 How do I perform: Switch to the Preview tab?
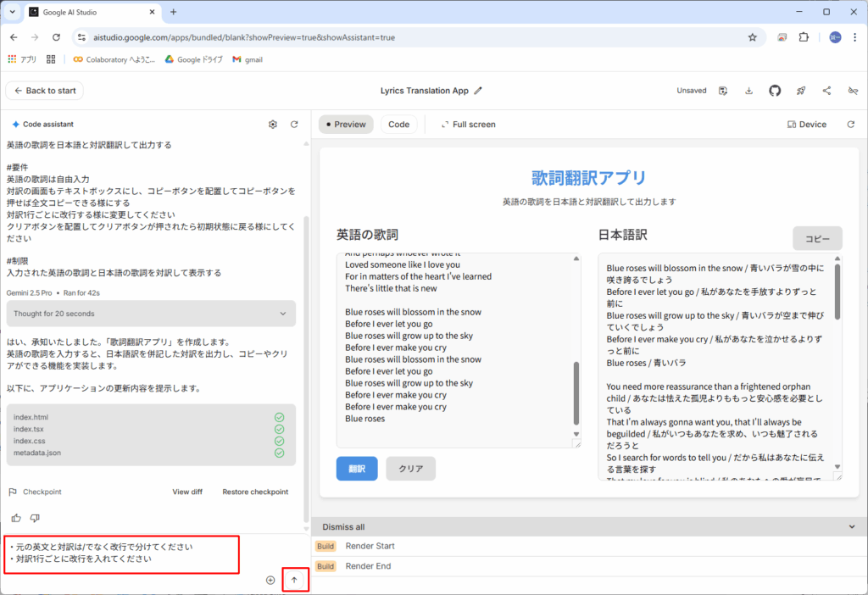[x=346, y=125]
